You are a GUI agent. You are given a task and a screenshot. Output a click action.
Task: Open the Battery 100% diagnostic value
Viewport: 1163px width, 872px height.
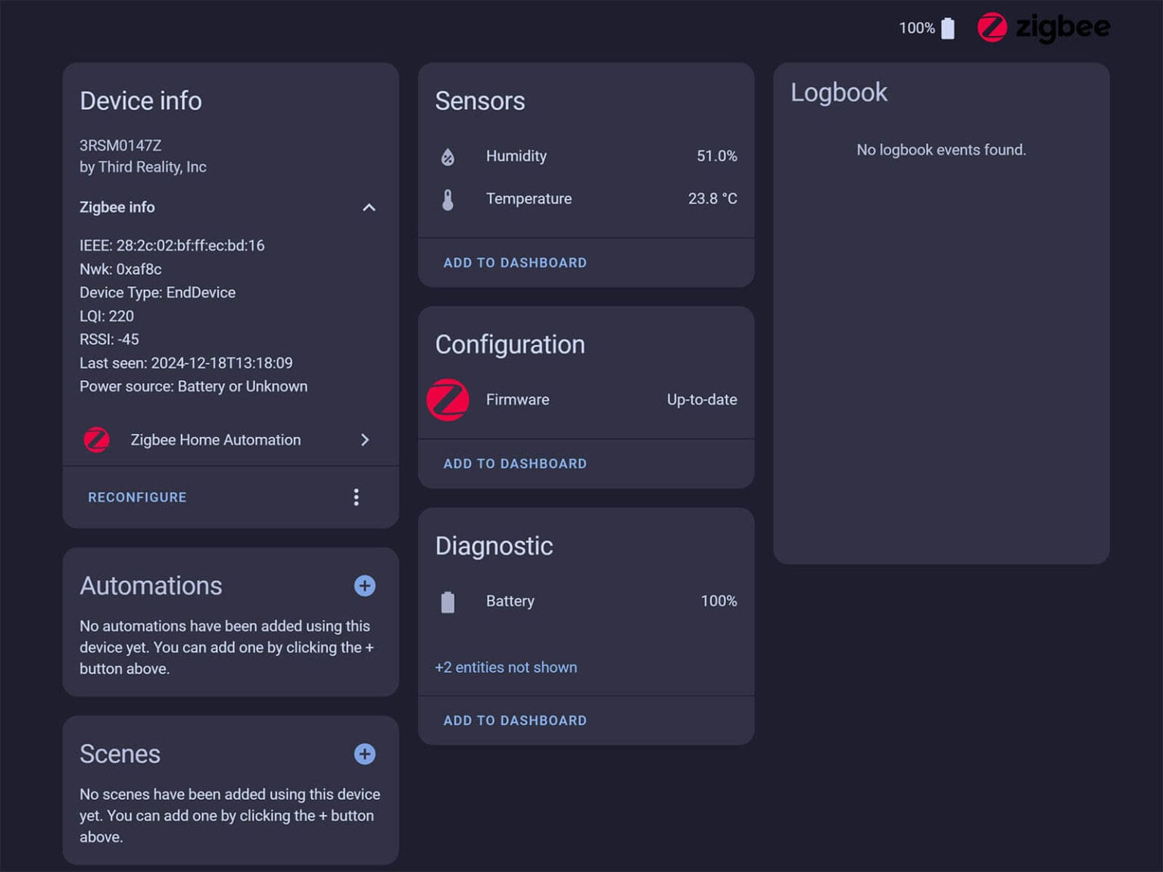coord(718,601)
